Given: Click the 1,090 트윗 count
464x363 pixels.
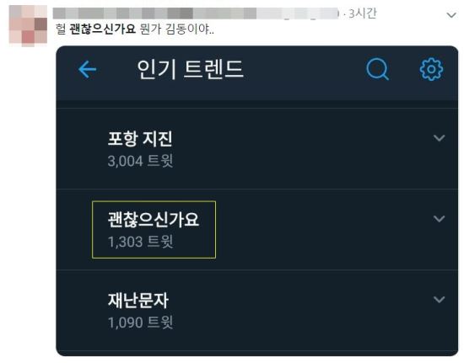Looking at the screenshot, I should click(x=140, y=323).
